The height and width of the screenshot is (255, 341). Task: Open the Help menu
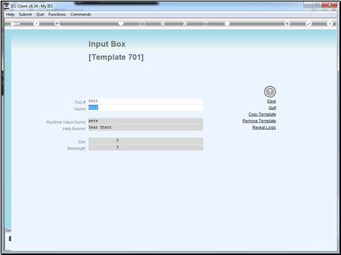coord(10,14)
